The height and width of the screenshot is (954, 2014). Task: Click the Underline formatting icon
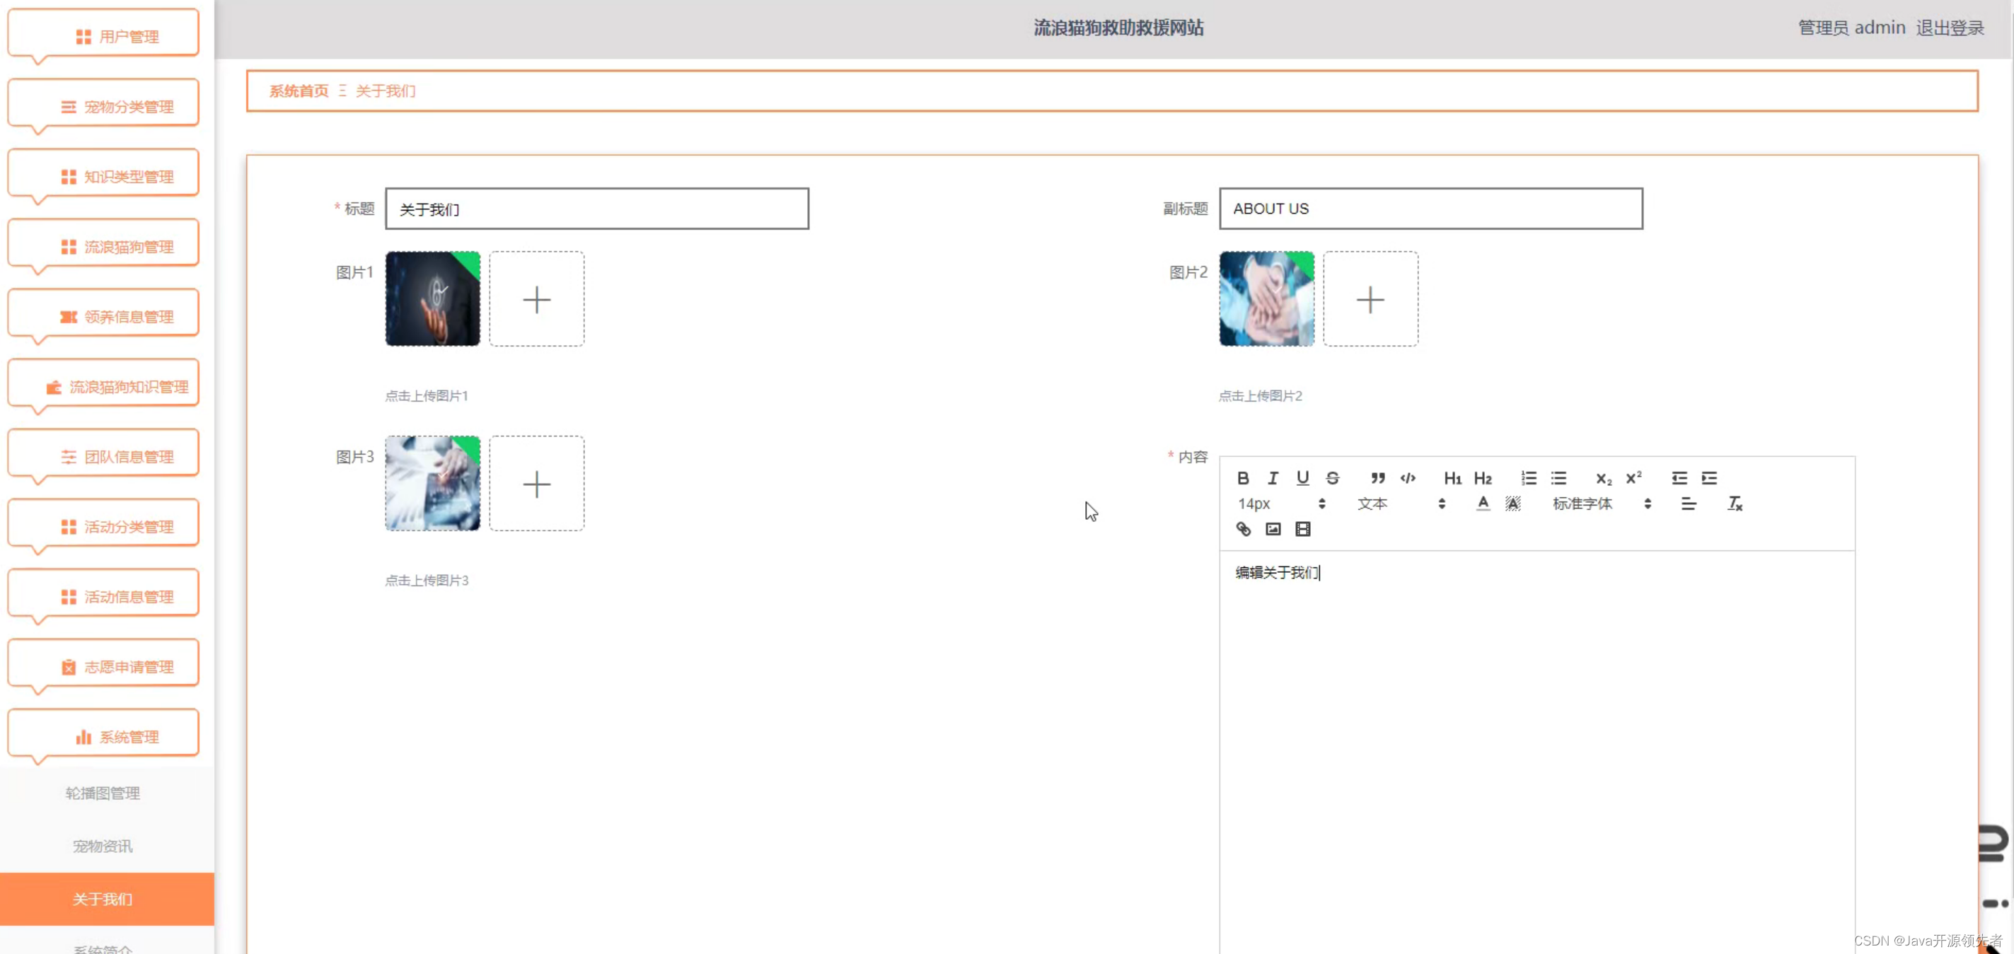[1302, 477]
